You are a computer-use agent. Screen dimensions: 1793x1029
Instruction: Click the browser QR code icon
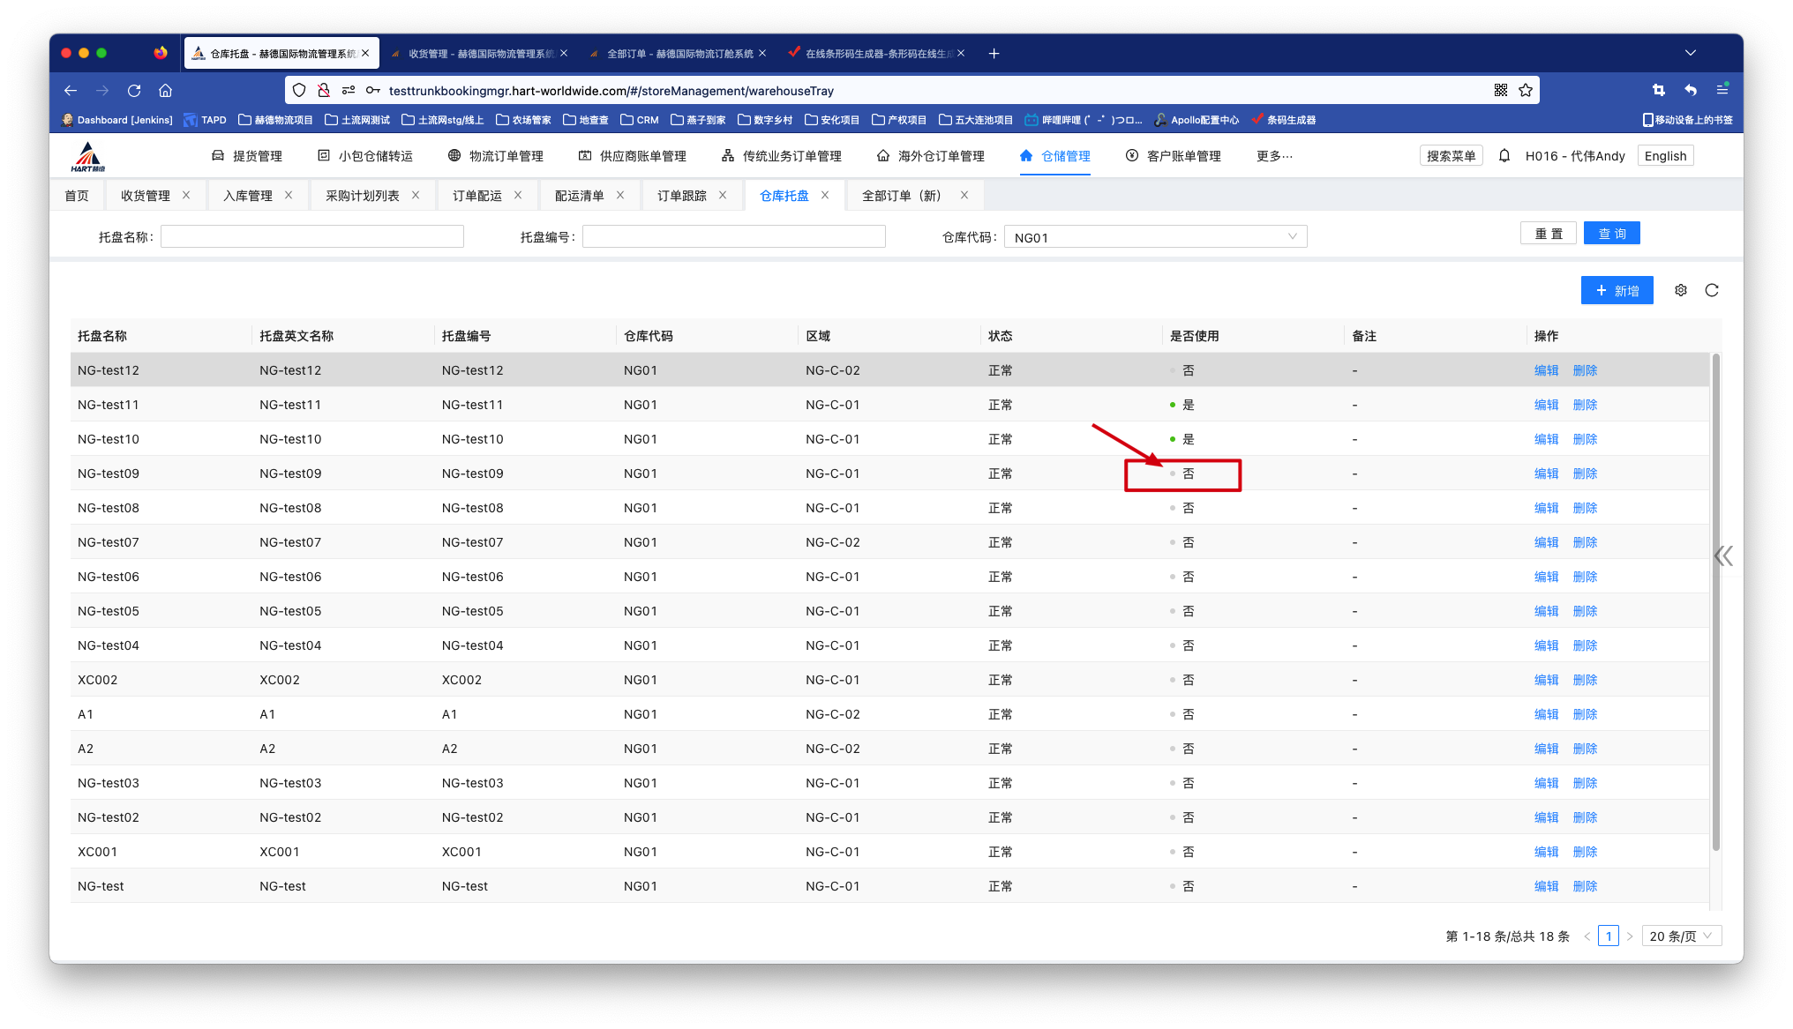tap(1501, 90)
